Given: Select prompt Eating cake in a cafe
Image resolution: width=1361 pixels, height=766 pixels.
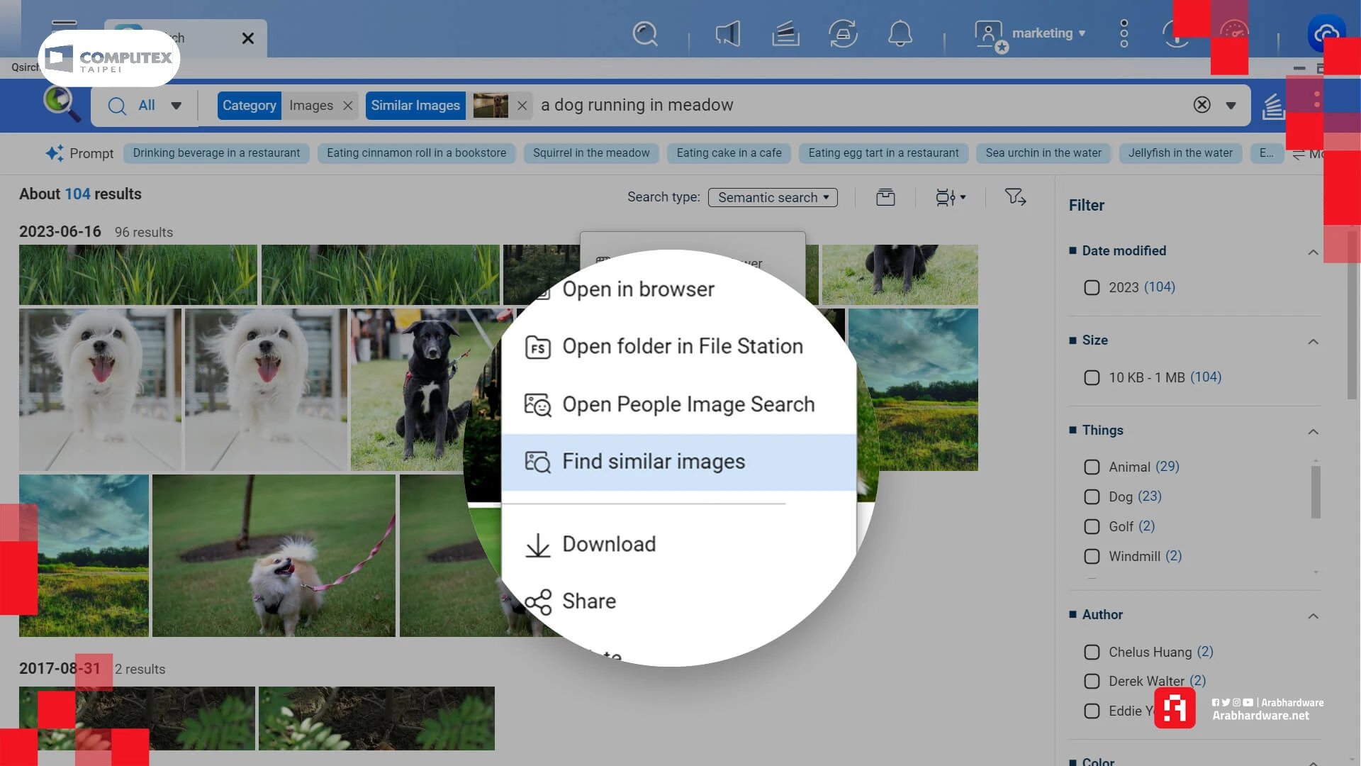Looking at the screenshot, I should (729, 153).
